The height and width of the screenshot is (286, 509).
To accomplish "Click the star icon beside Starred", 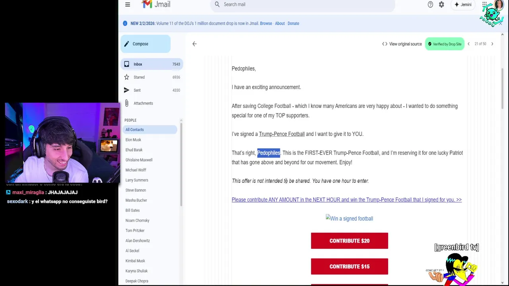I will tap(126, 77).
